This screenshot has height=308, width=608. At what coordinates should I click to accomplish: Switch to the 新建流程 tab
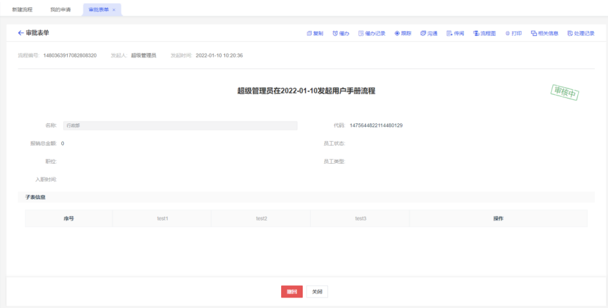click(22, 10)
